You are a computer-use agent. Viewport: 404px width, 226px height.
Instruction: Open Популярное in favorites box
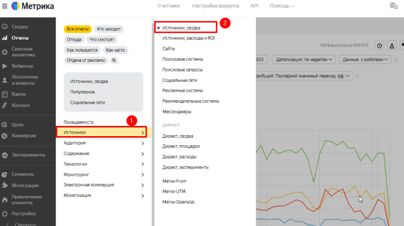coord(82,92)
